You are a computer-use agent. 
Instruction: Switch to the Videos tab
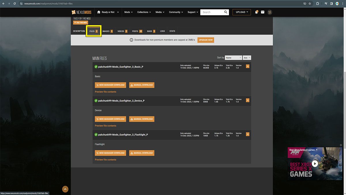122,31
